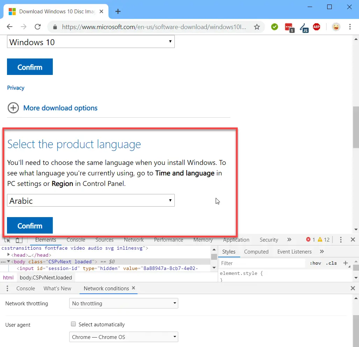Image resolution: width=359 pixels, height=347 pixels.
Task: View site security lock info
Action: (x=55, y=27)
